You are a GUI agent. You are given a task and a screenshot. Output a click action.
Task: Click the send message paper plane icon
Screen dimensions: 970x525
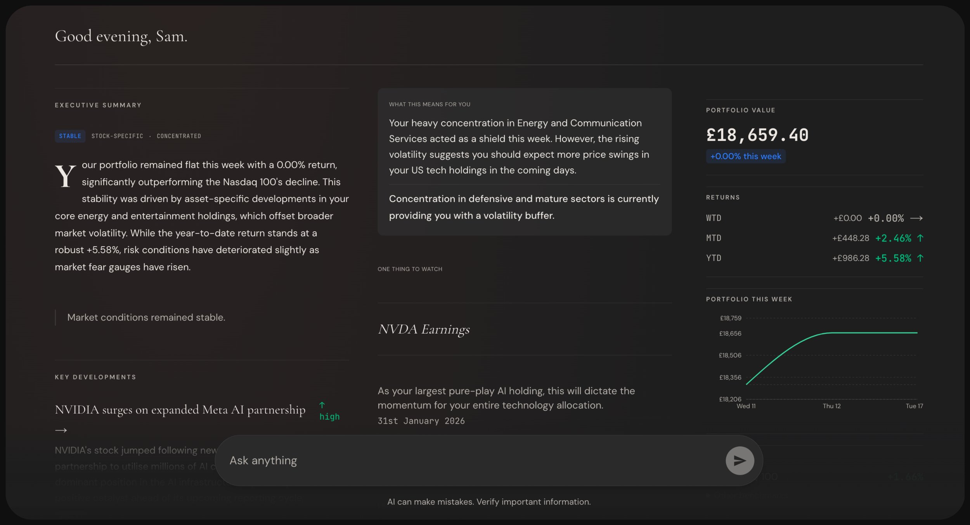pyautogui.click(x=739, y=460)
